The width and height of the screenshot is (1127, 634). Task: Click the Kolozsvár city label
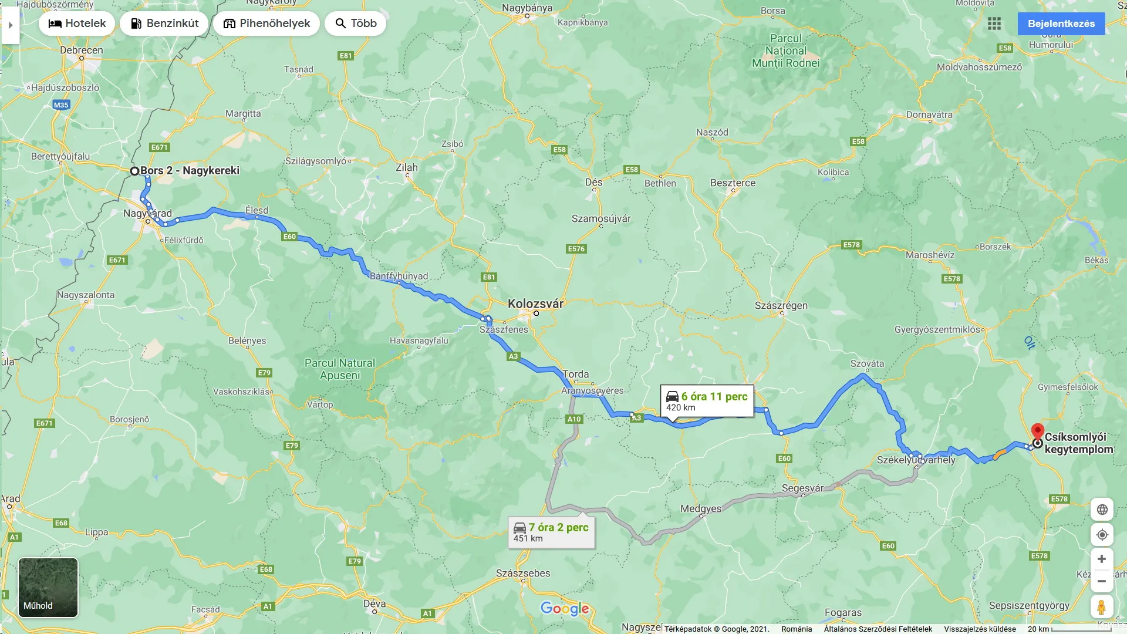tap(535, 303)
